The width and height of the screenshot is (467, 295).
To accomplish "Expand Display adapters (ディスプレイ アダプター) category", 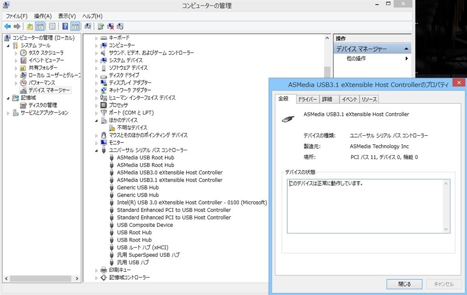I will [x=96, y=83].
